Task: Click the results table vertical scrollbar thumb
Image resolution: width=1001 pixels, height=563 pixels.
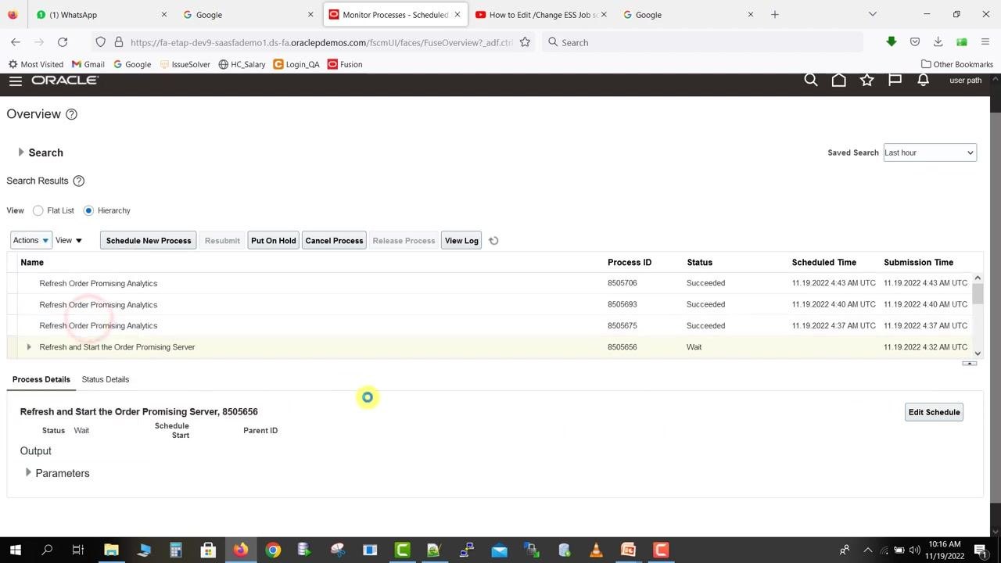Action: pos(978,294)
